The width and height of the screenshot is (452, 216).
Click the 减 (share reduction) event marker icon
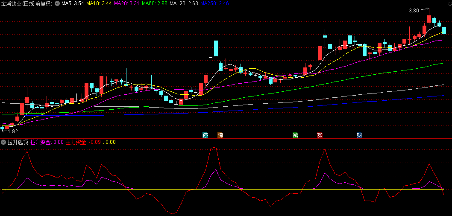tap(295, 135)
